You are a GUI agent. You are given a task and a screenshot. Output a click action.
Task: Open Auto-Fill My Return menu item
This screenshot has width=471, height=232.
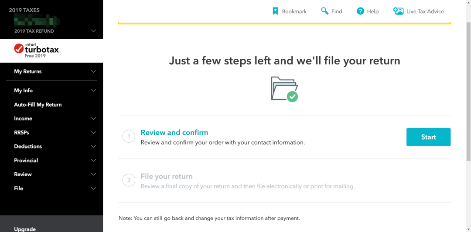tap(38, 104)
